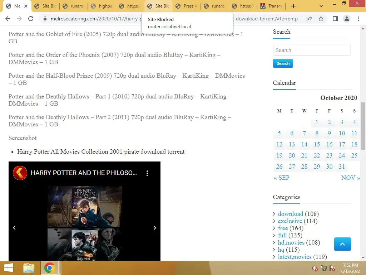Click the padlock site info icon
366x275 pixels.
45,19
